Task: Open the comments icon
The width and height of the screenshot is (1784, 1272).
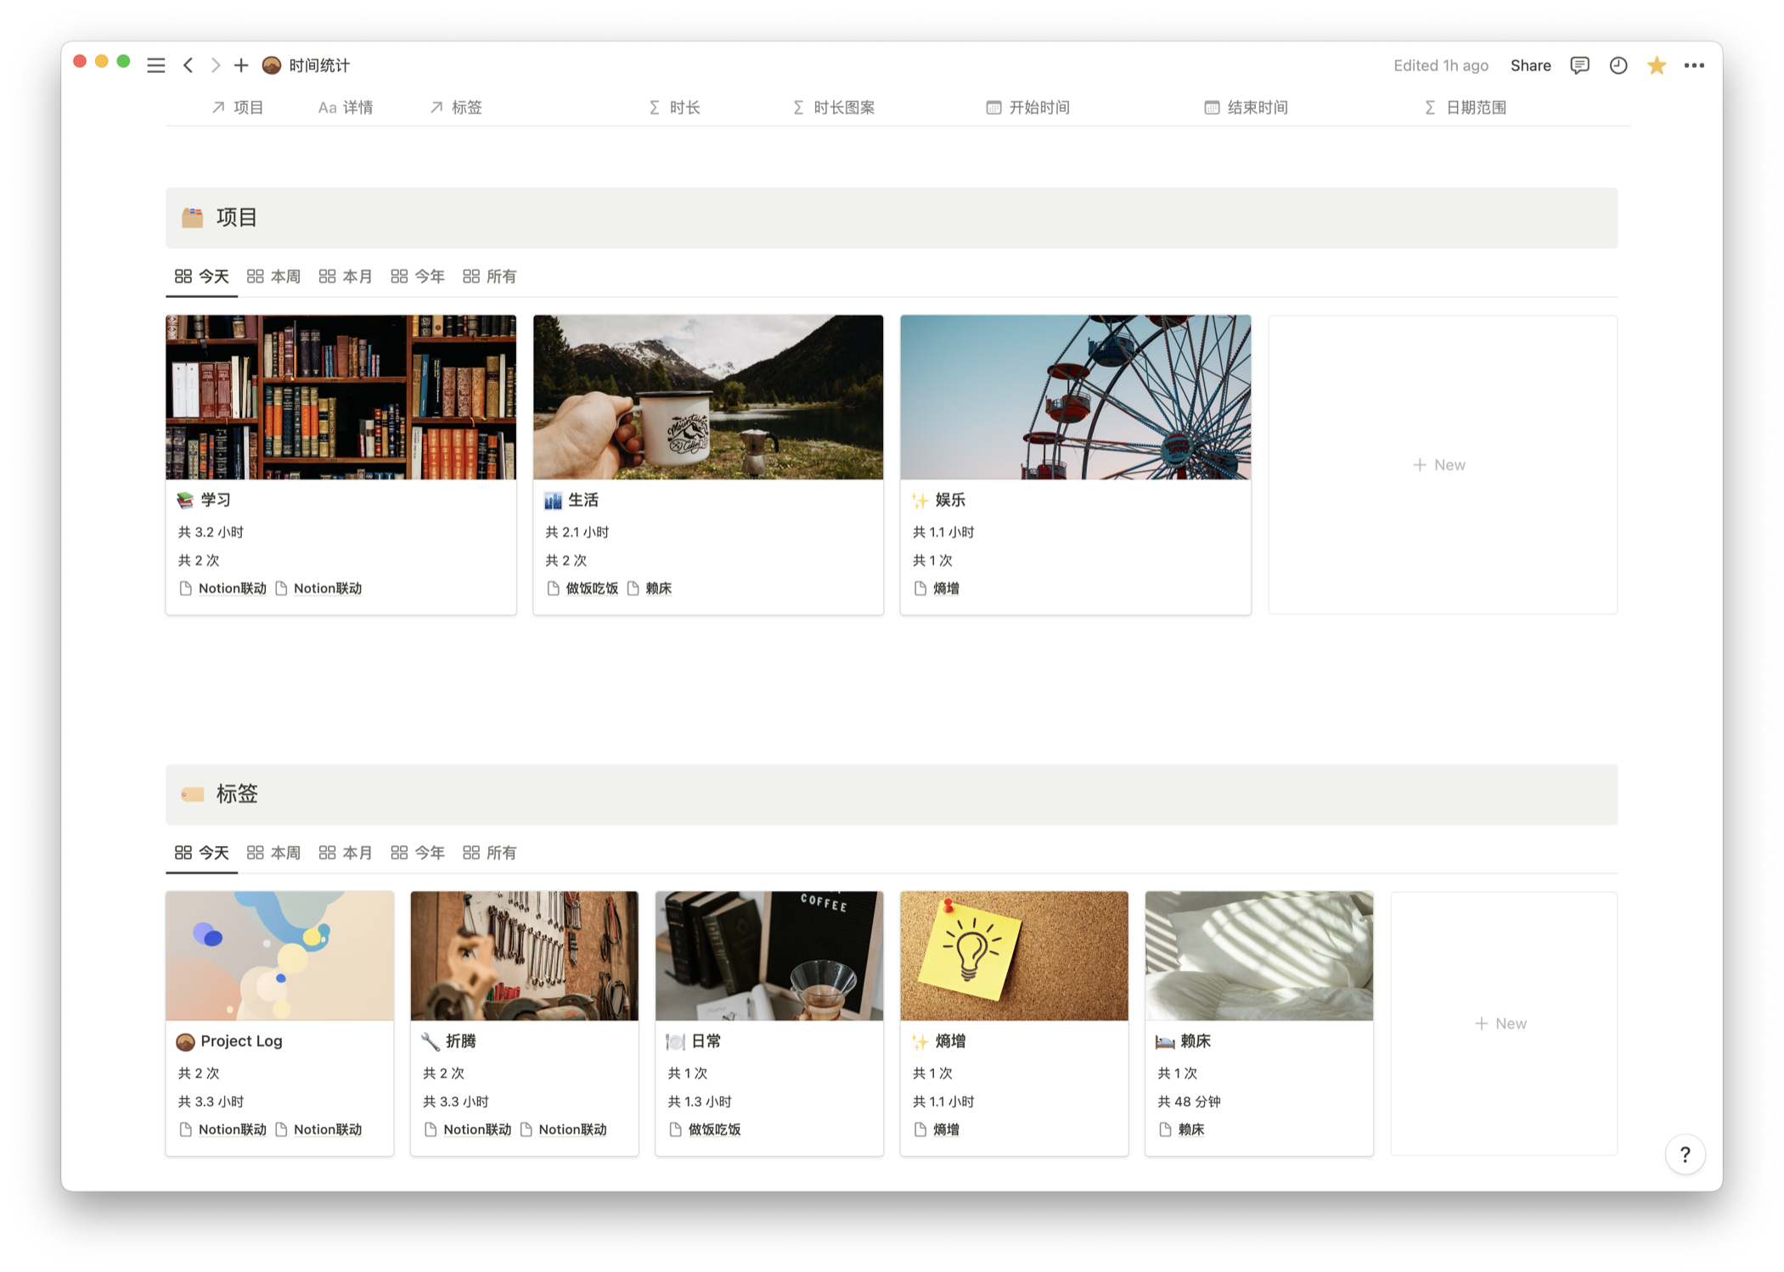Action: pos(1579,65)
